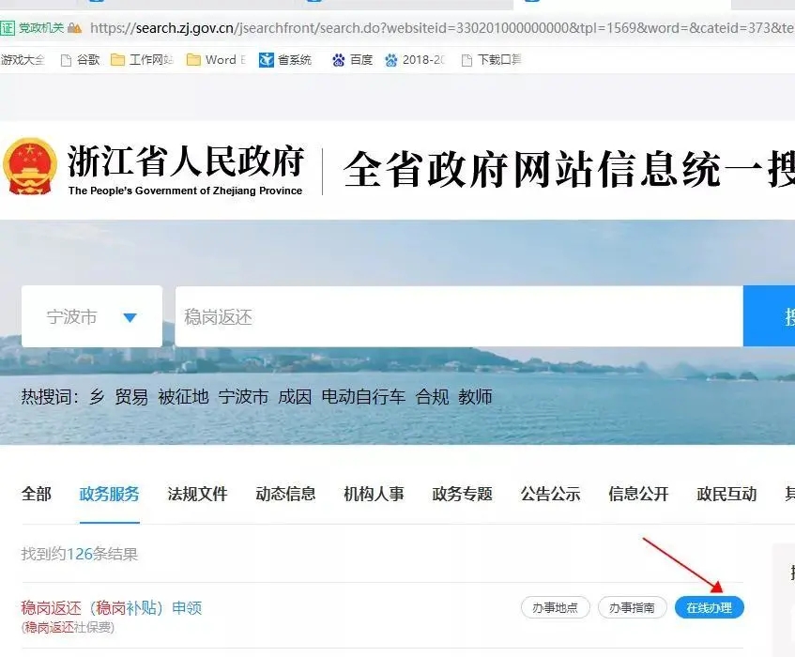Click The People's Government of Zhejiang Province text
Screen dimensions: 795x657
(185, 191)
